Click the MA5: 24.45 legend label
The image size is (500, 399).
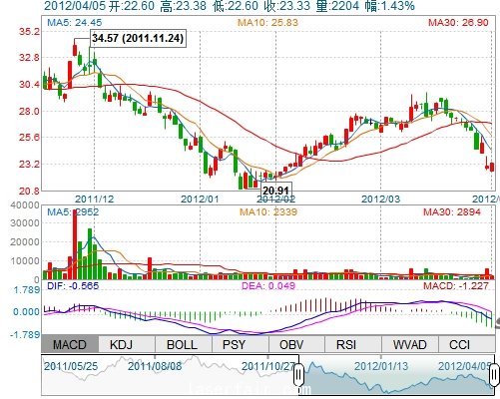(75, 23)
